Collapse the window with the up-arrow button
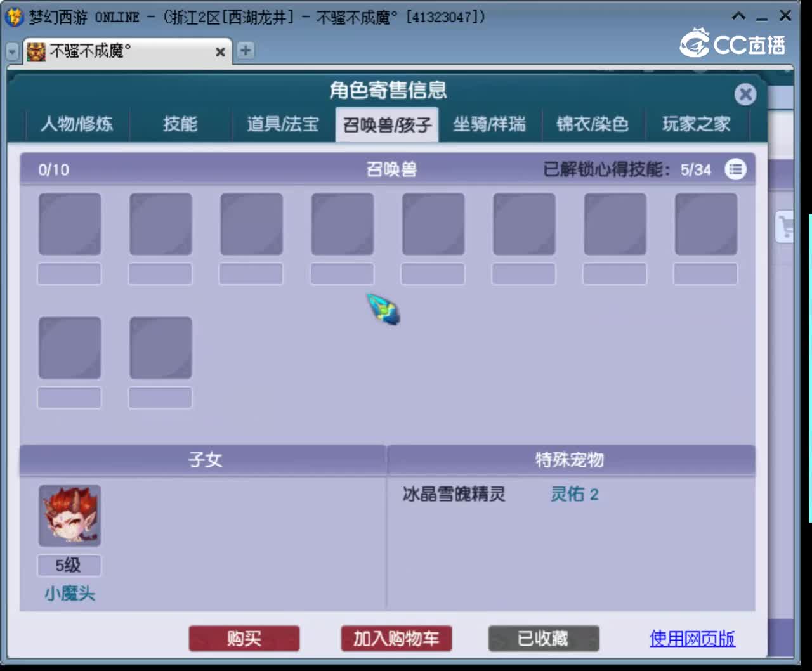Image resolution: width=812 pixels, height=671 pixels. coord(739,16)
